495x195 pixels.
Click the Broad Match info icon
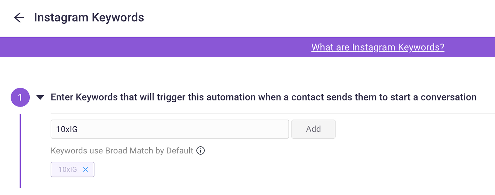(200, 151)
